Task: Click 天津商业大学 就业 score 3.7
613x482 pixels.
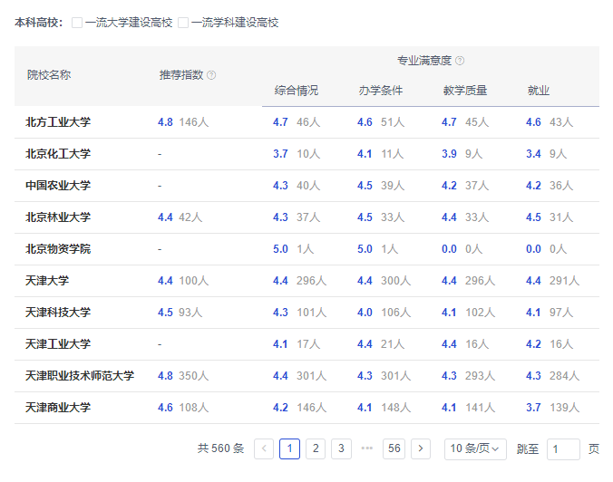Action: (533, 408)
